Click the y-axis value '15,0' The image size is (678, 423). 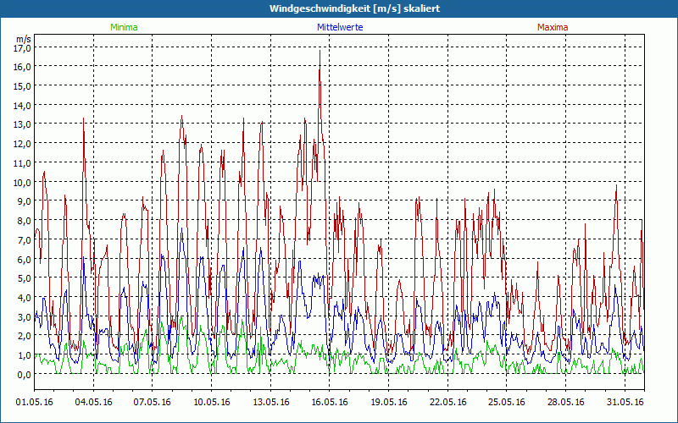coord(24,86)
